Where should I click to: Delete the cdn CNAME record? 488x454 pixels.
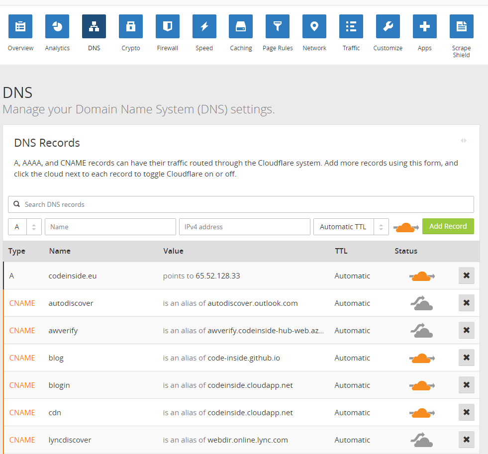pos(466,412)
